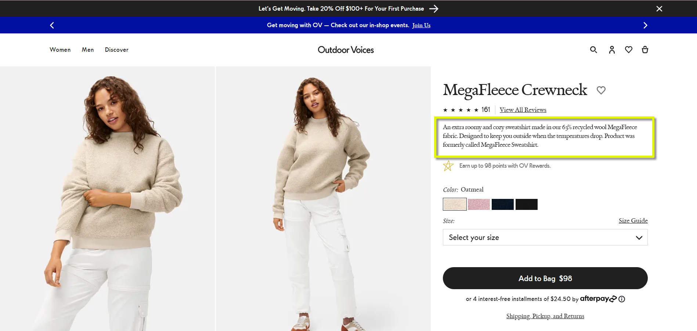Open the search magnifier icon
This screenshot has height=331, width=697.
click(x=593, y=50)
